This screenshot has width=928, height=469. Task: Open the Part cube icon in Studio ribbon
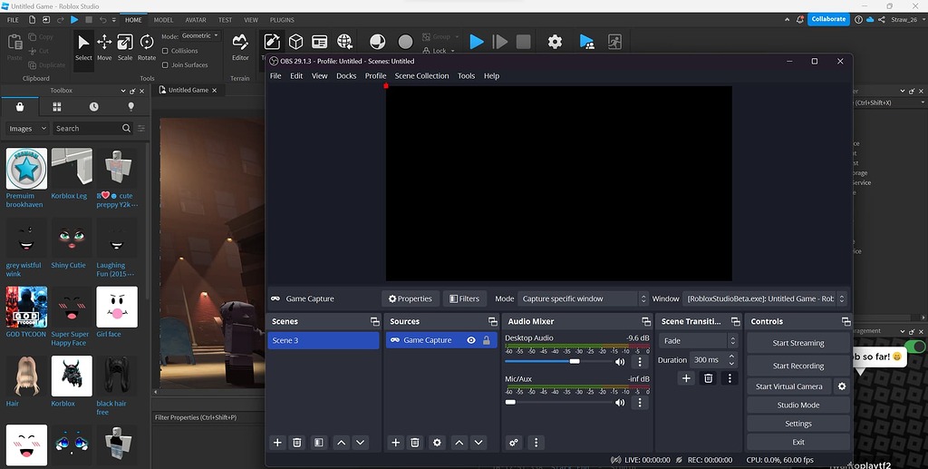click(x=296, y=42)
